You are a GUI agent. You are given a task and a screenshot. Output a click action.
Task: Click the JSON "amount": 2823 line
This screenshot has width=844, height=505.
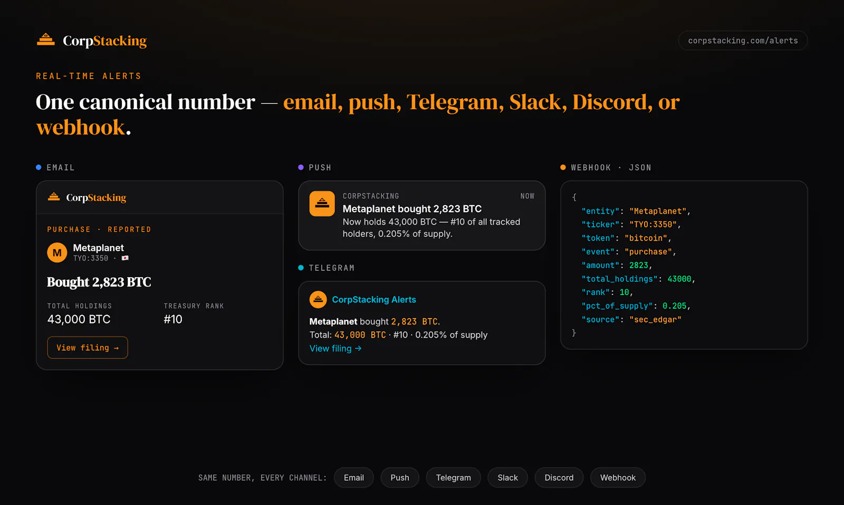pyautogui.click(x=617, y=265)
